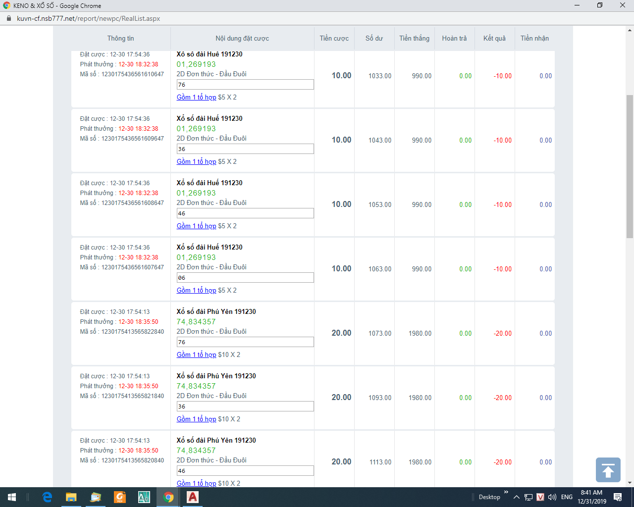634x507 pixels.
Task: Click the vertical page scrollbar thumb
Action: [x=630, y=166]
